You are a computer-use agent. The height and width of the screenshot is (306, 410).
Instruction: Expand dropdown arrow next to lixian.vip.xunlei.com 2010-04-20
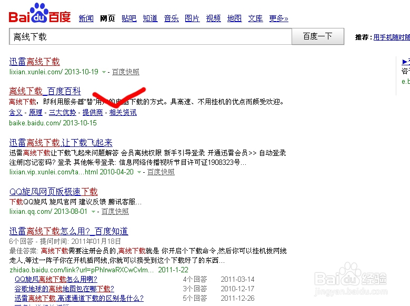(139, 172)
